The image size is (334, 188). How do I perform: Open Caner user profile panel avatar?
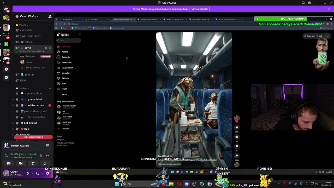(6, 173)
